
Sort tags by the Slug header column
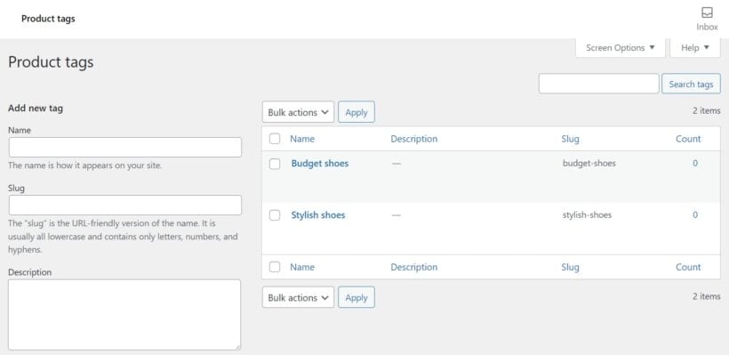point(570,139)
